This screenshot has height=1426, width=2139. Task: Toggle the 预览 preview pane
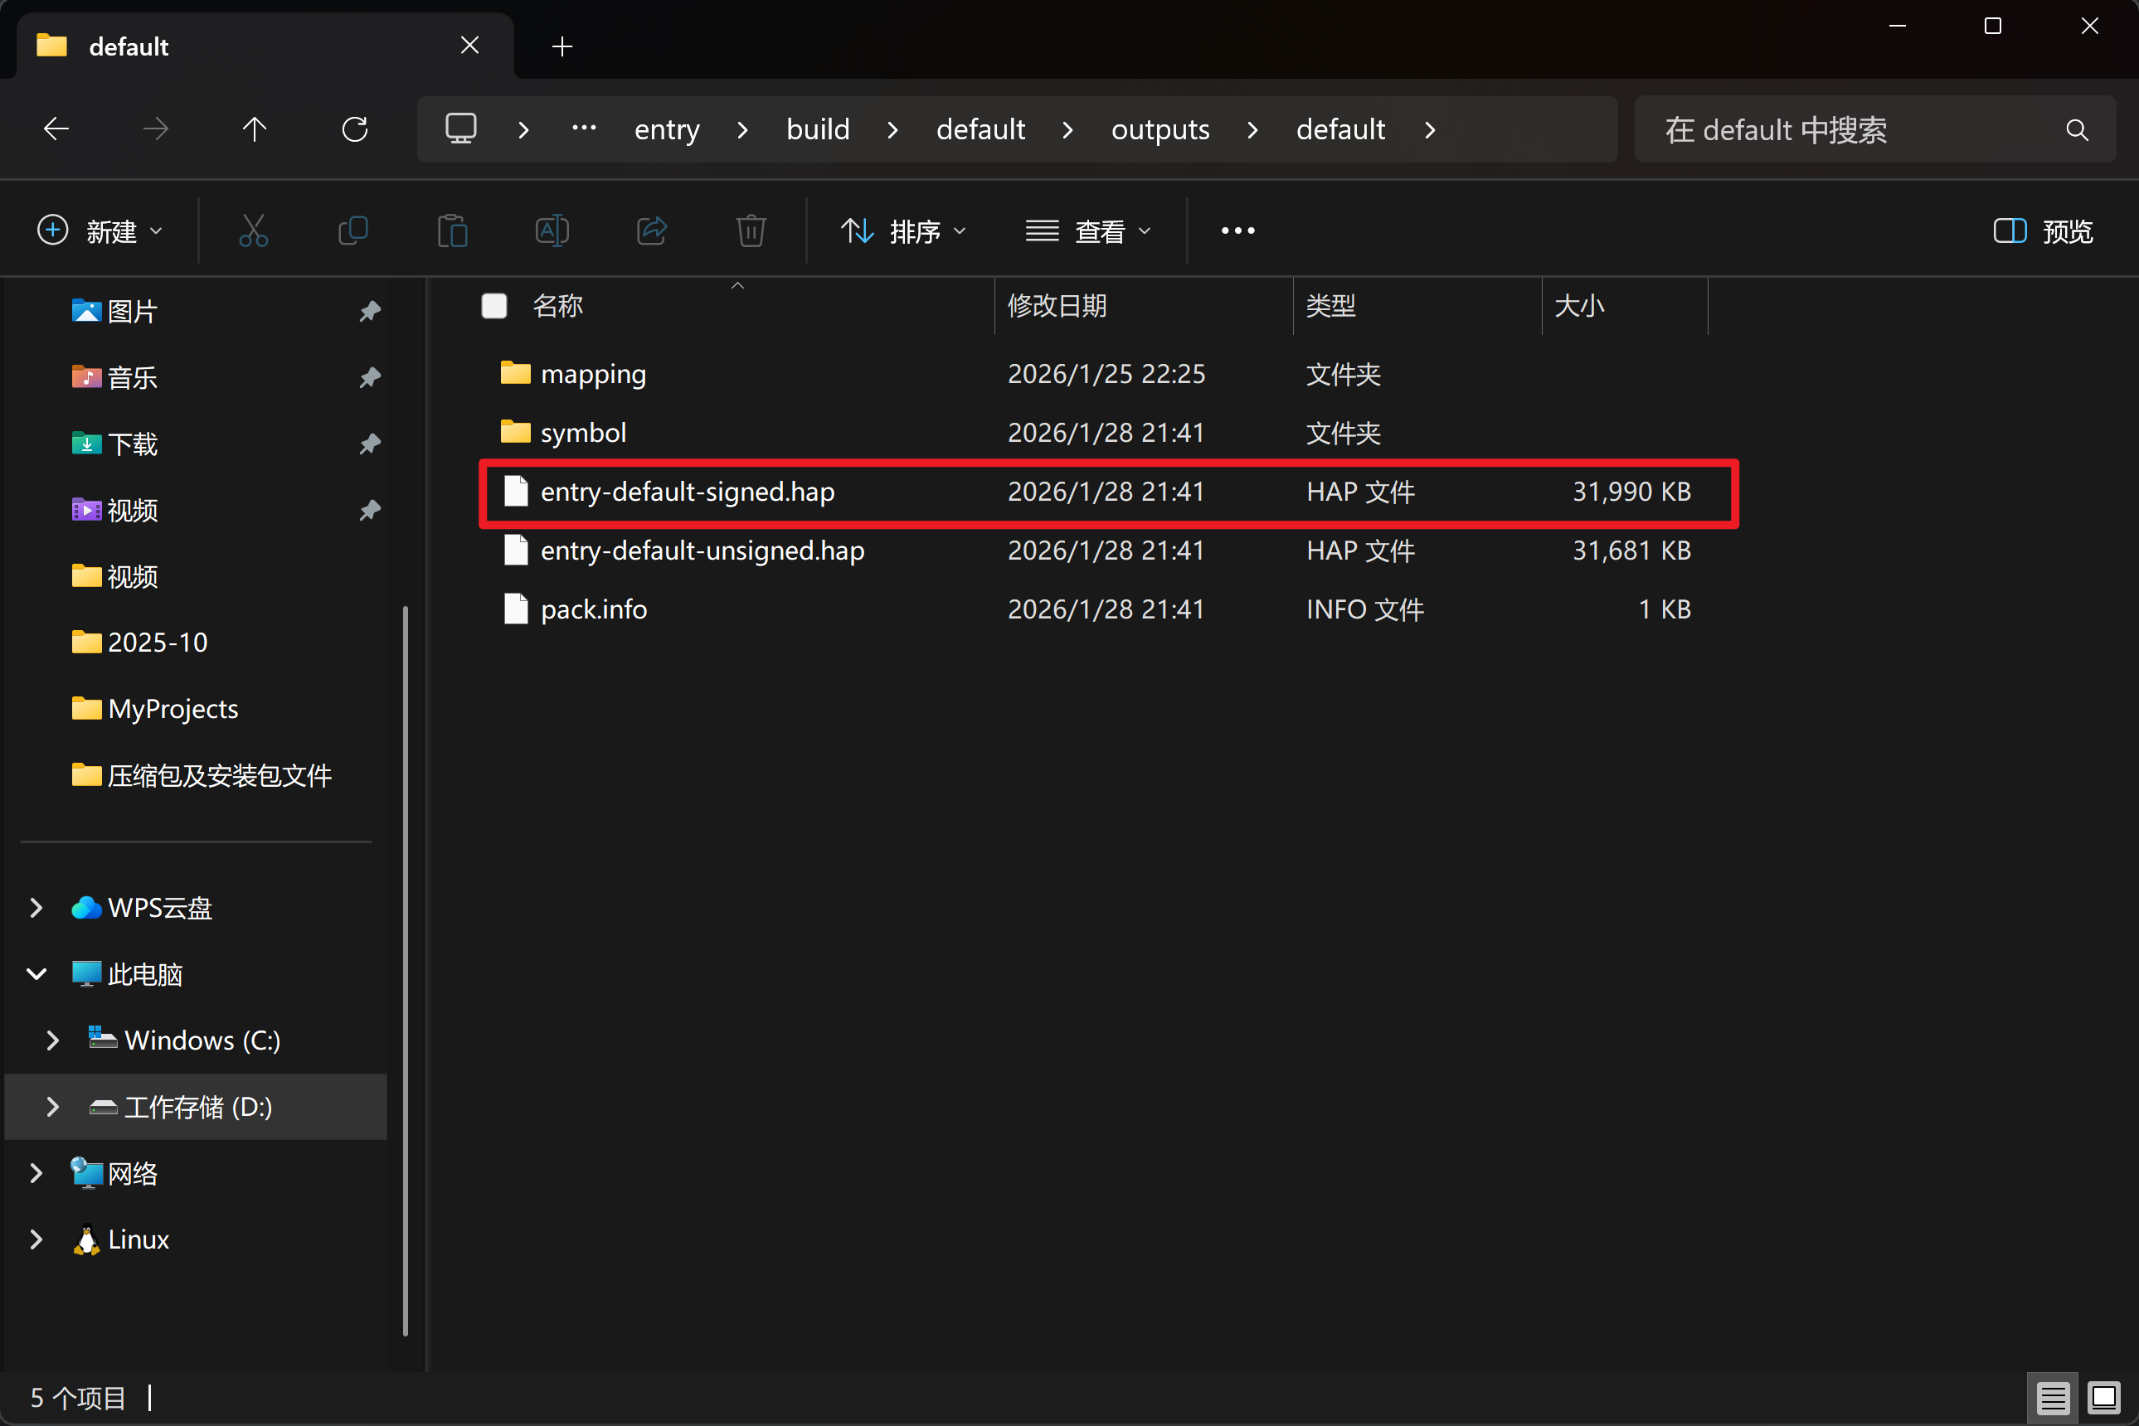pyautogui.click(x=2044, y=231)
